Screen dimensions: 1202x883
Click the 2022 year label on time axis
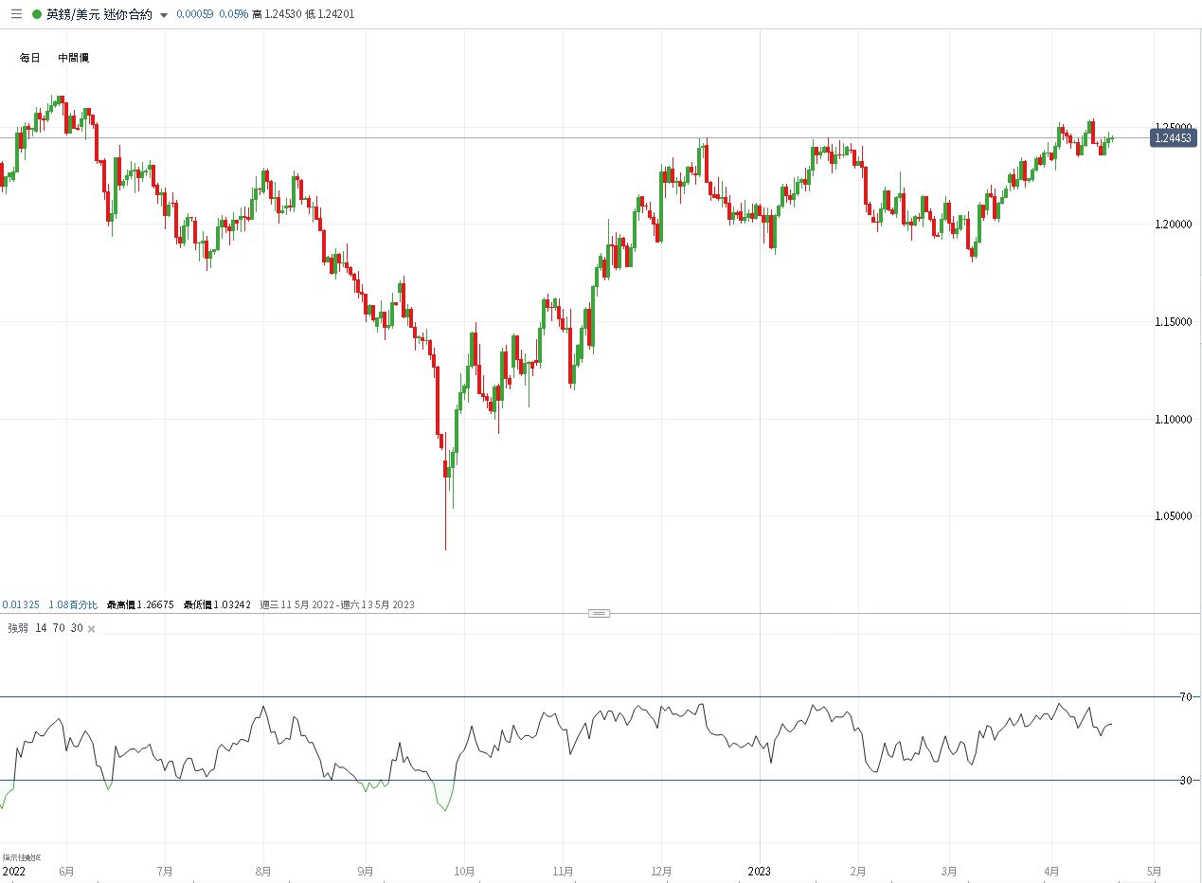(x=15, y=871)
